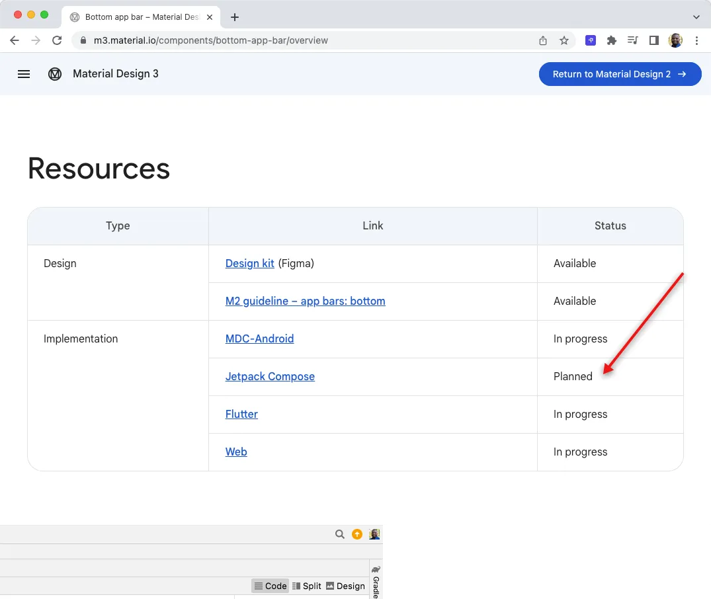This screenshot has width=711, height=599.
Task: Go back to the previous page
Action: [15, 40]
